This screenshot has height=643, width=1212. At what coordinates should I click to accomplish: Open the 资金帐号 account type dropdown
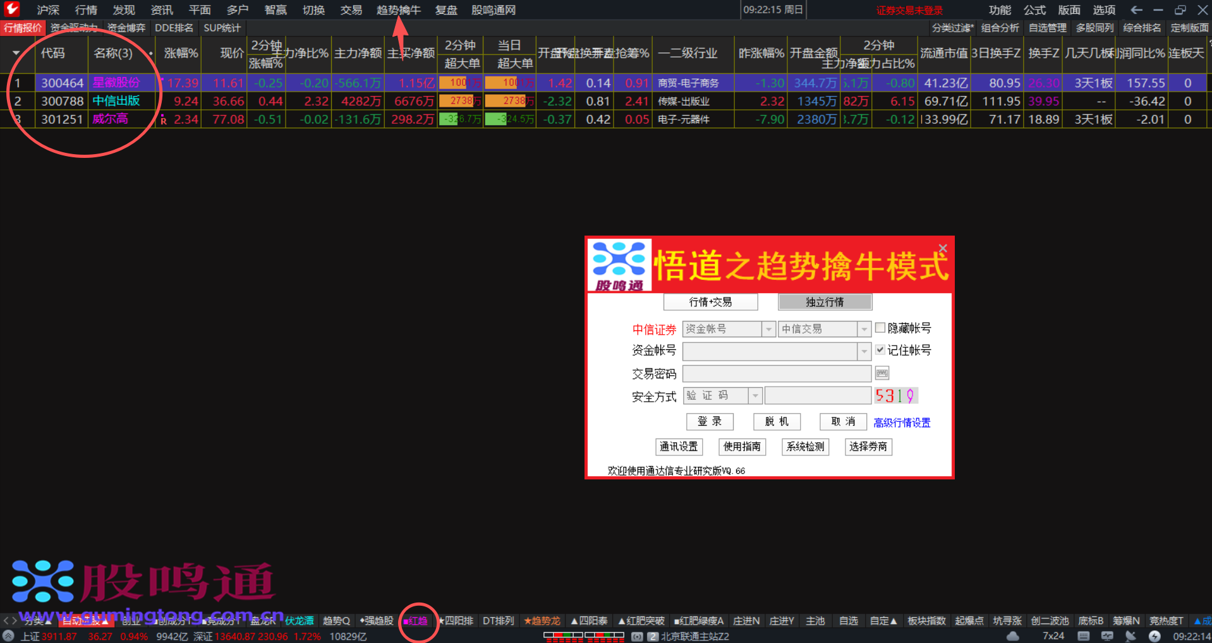pos(768,329)
